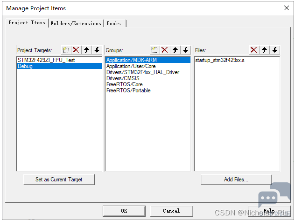Delete the selected file icon
The width and height of the screenshot is (295, 221).
(254, 50)
